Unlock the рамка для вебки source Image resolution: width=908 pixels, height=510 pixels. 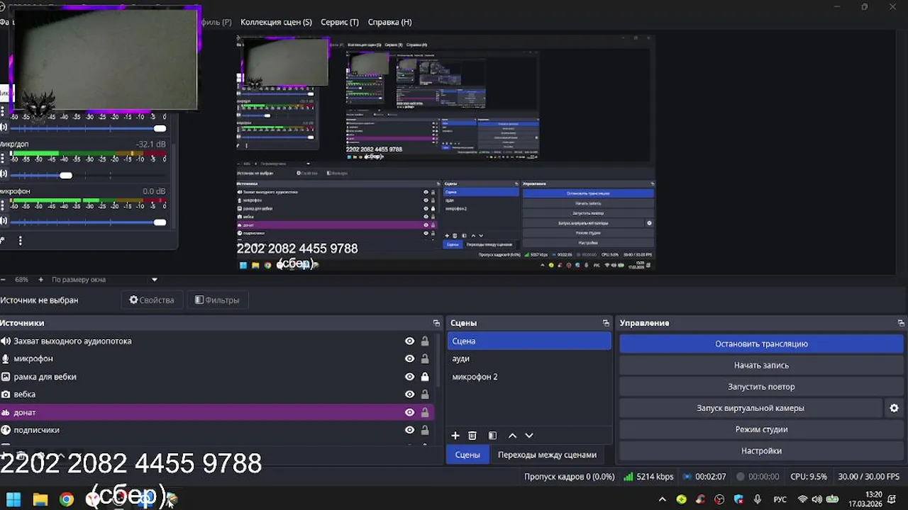[x=425, y=377]
